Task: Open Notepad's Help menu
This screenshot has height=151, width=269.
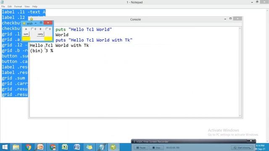Action: pyautogui.click(x=35, y=6)
